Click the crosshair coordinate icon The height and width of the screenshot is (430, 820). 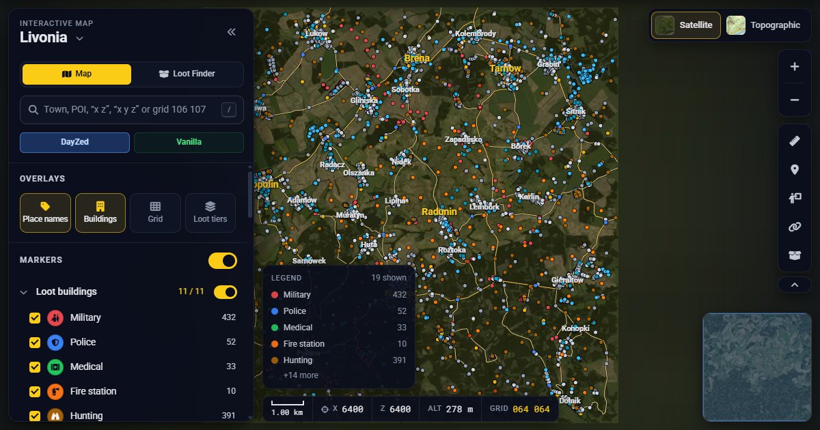point(325,410)
